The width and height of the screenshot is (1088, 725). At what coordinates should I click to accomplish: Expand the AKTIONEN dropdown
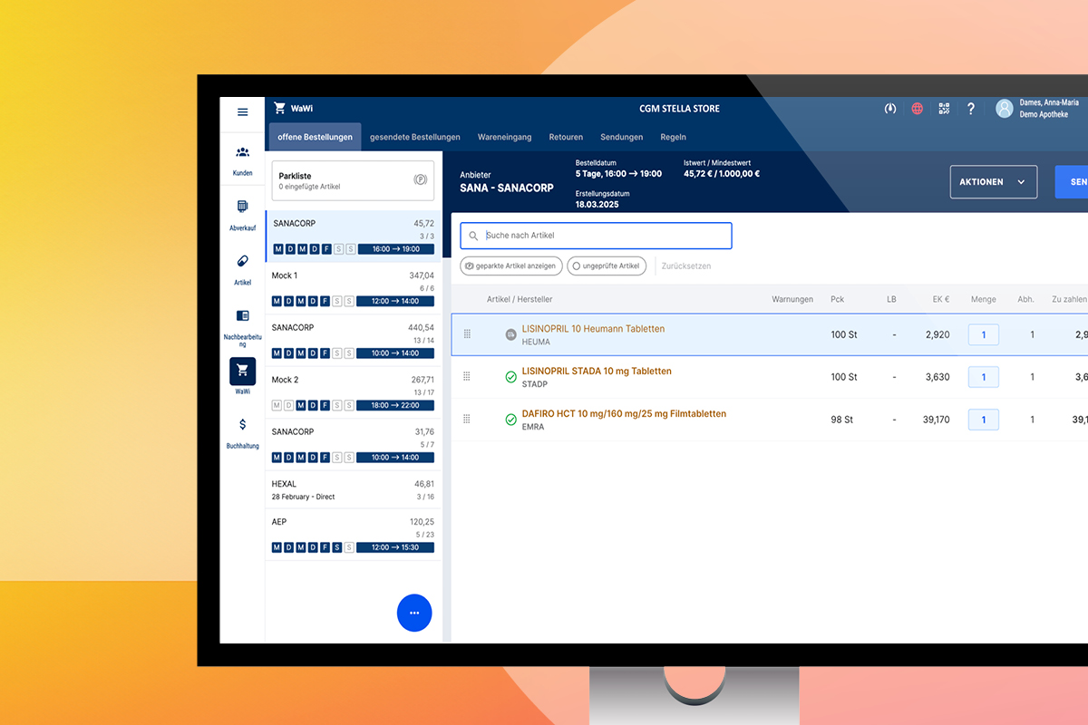point(993,182)
